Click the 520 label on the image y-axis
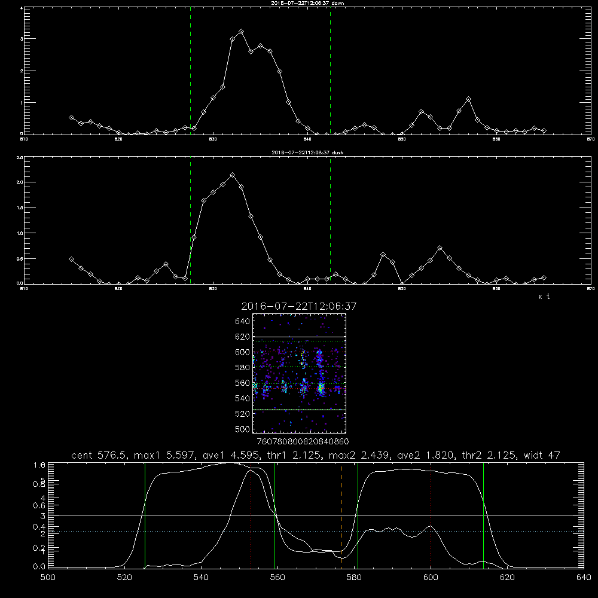The image size is (598, 598). (x=243, y=414)
